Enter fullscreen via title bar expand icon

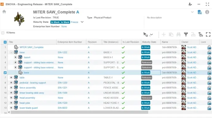(x=207, y=4)
